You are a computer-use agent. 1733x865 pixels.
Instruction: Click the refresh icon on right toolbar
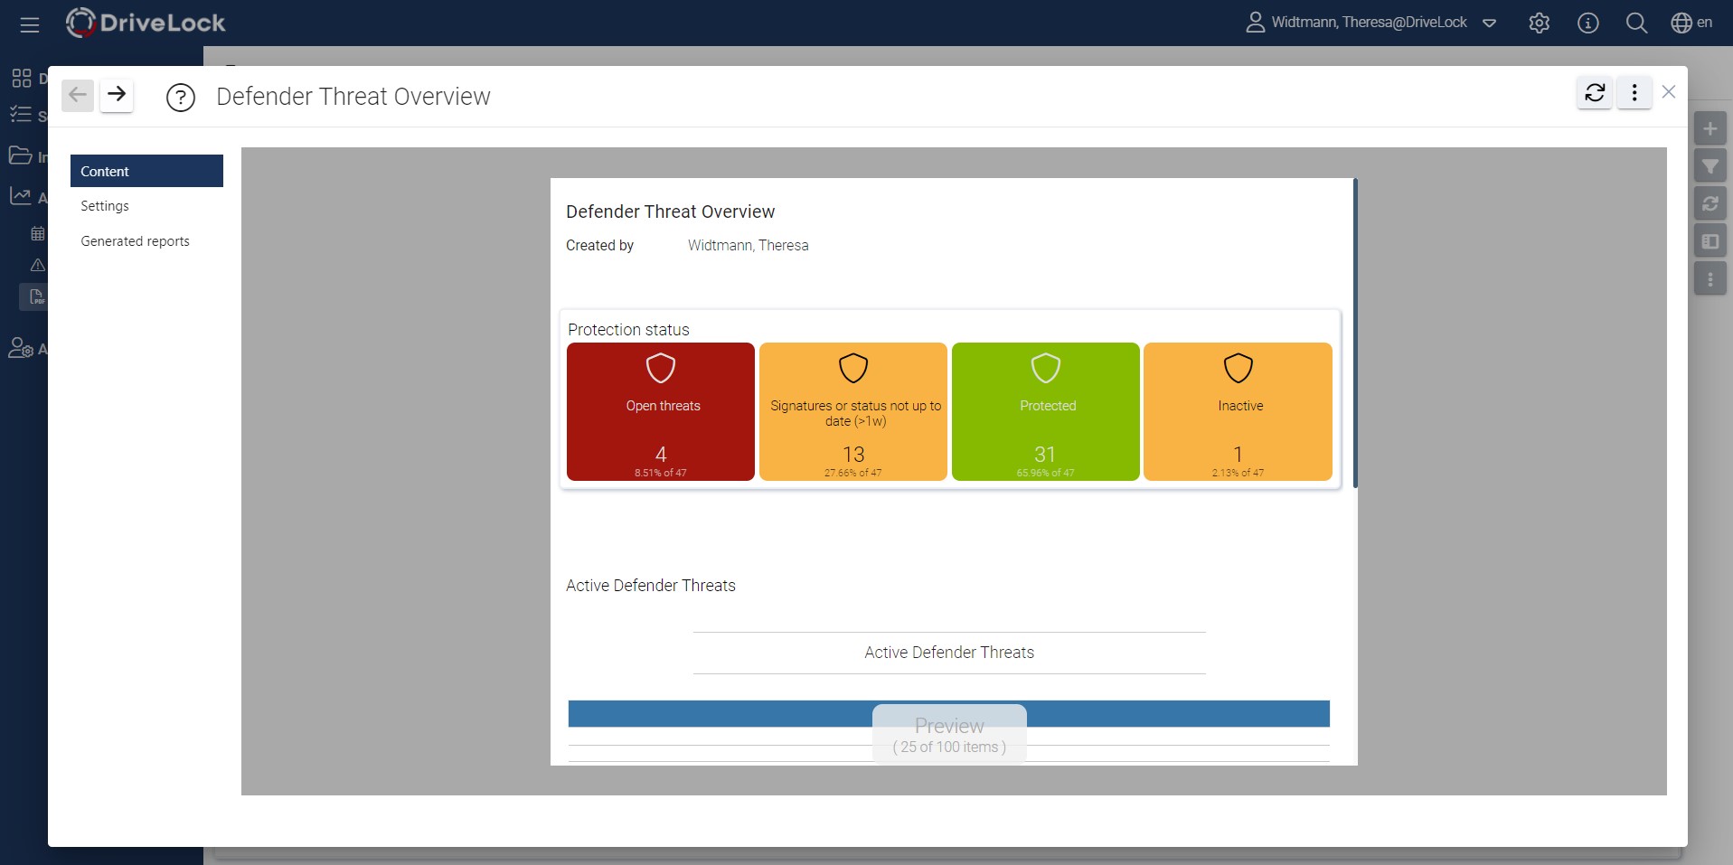click(1710, 204)
